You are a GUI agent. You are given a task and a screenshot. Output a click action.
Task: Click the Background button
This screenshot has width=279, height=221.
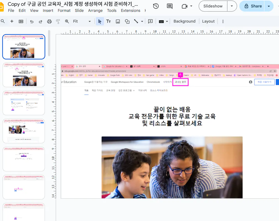pos(184,21)
